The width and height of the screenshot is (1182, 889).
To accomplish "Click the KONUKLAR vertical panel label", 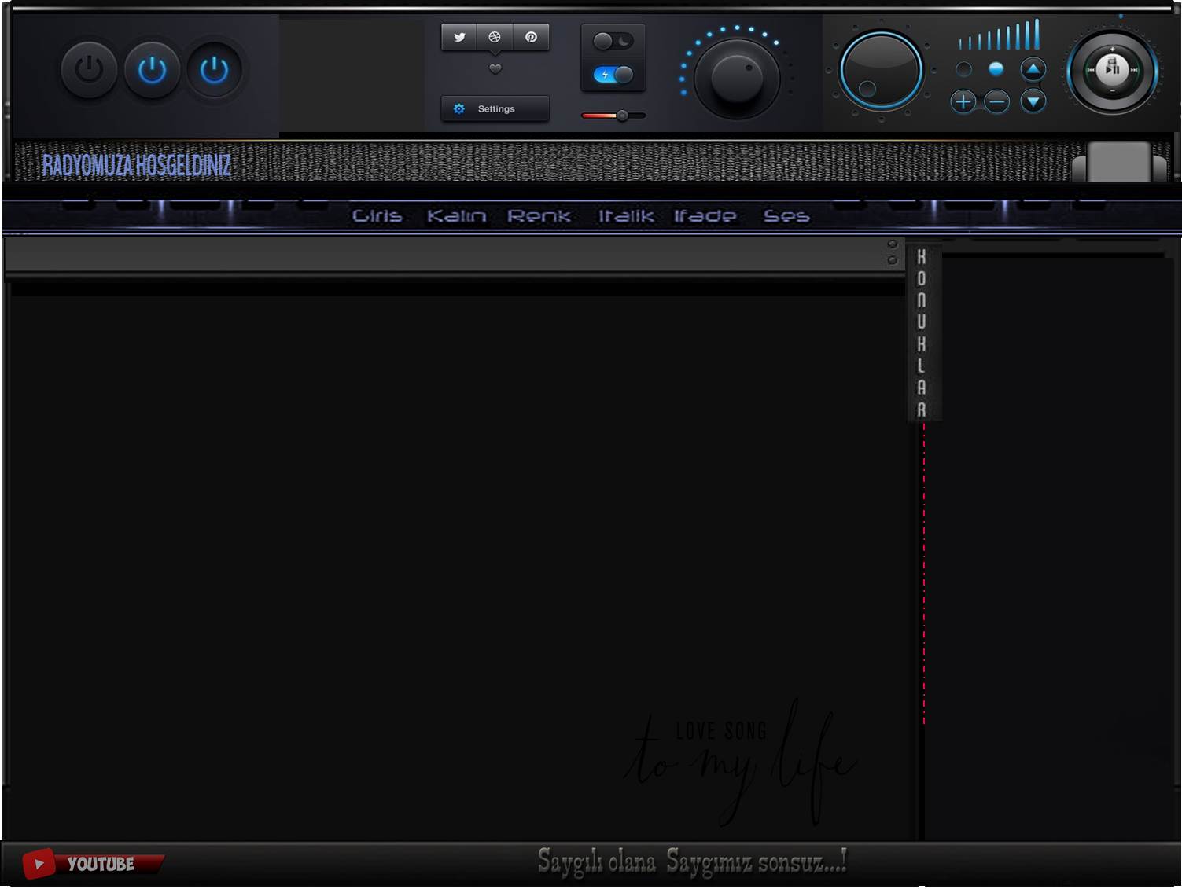I will [922, 332].
